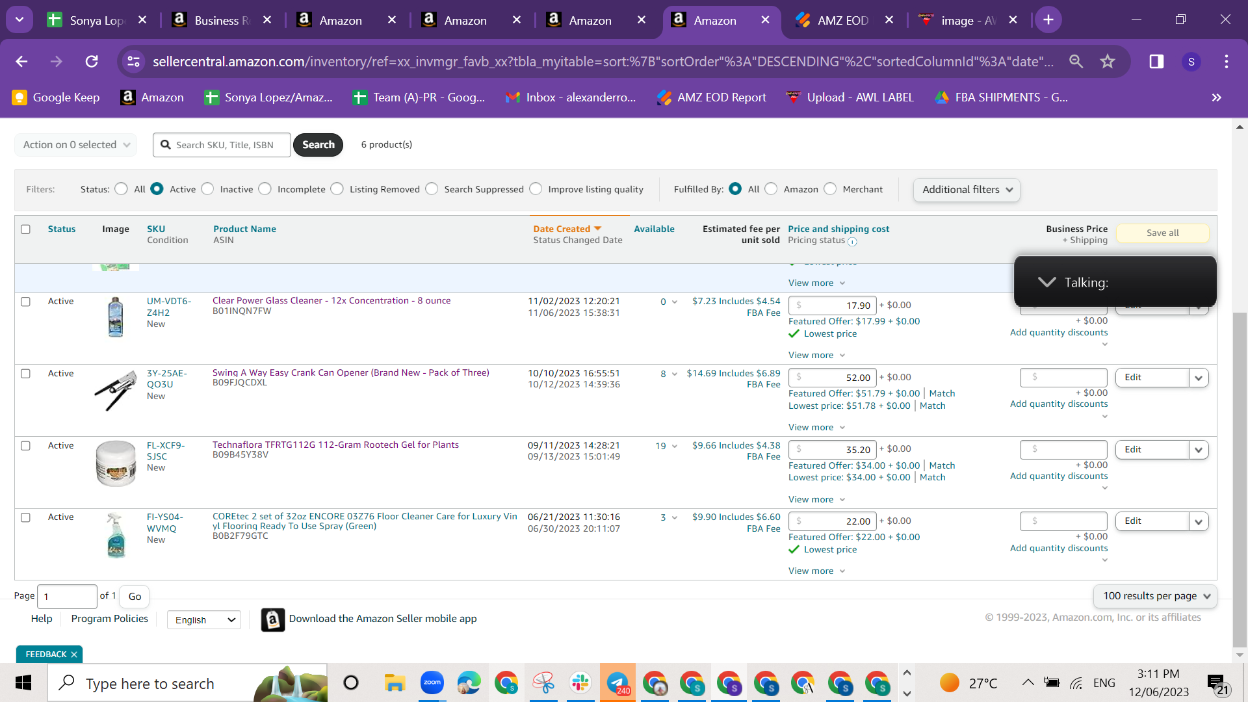Screen dimensions: 1248x702
Task: Select the Search Suppressed filter
Action: pyautogui.click(x=432, y=188)
